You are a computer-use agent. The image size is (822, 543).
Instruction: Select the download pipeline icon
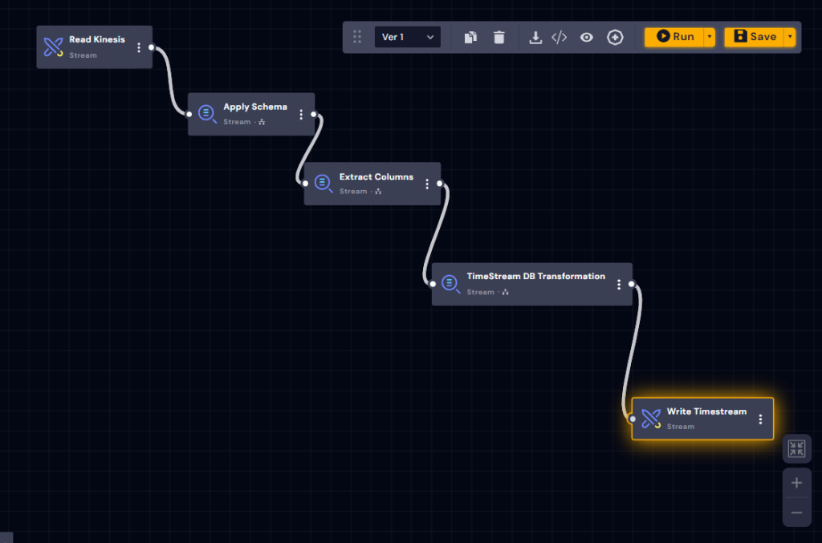click(x=535, y=37)
